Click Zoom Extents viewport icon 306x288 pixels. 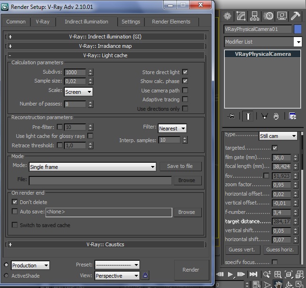(x=289, y=274)
